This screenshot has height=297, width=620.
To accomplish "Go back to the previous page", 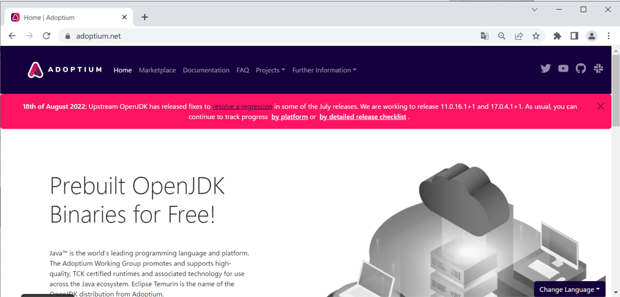I will 12,36.
